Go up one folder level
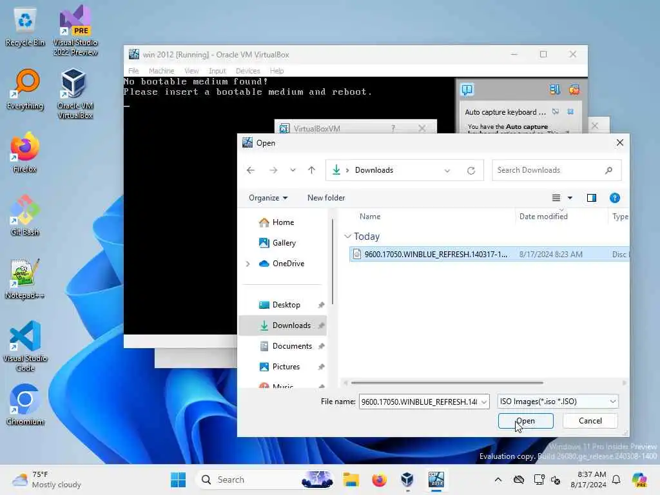This screenshot has width=660, height=495. (311, 170)
